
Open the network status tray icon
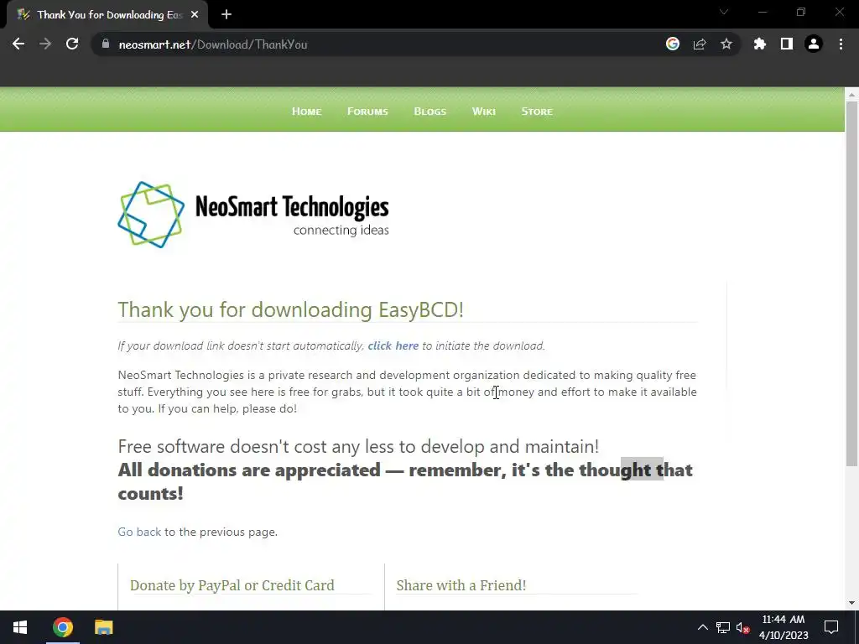click(x=723, y=627)
